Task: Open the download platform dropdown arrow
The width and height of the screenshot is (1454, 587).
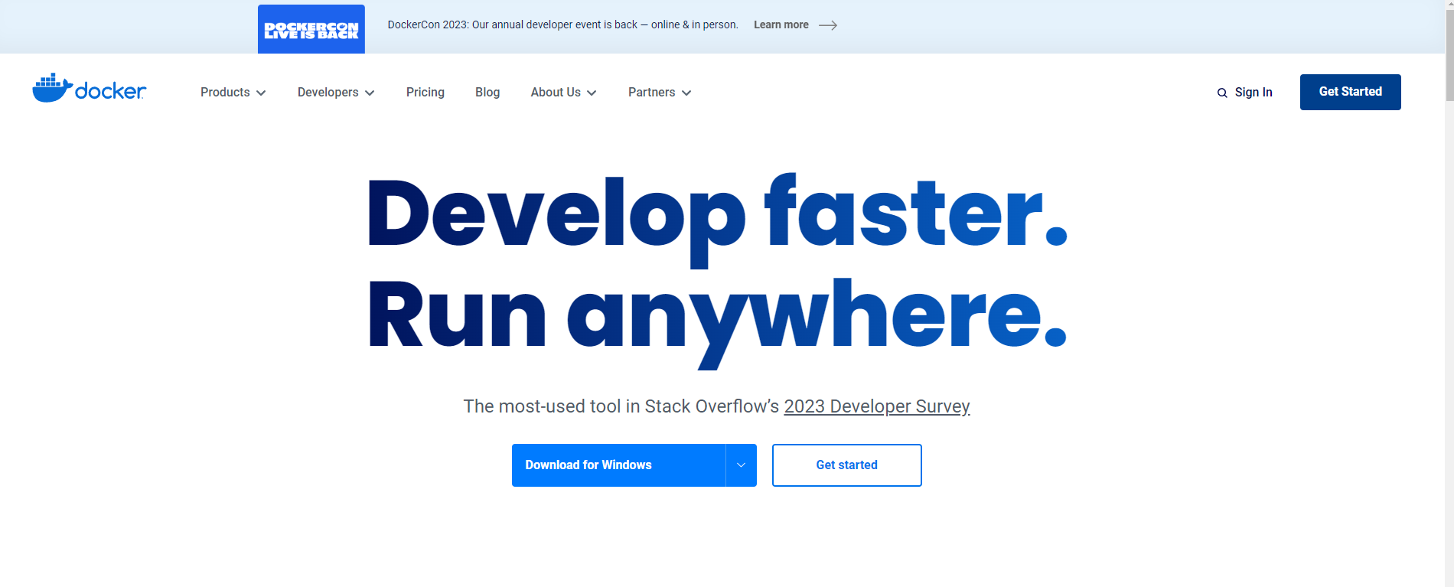Action: [x=741, y=465]
